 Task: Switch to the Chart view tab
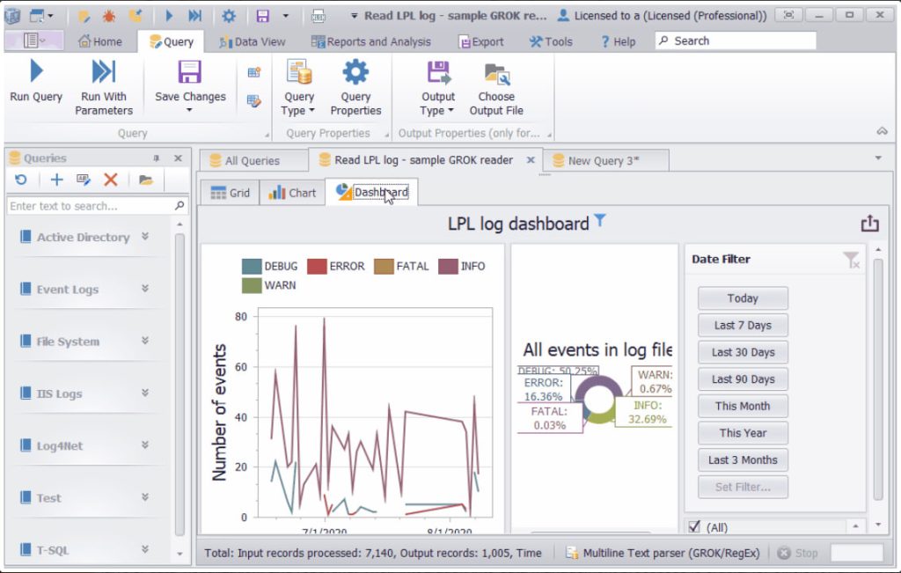pyautogui.click(x=292, y=193)
